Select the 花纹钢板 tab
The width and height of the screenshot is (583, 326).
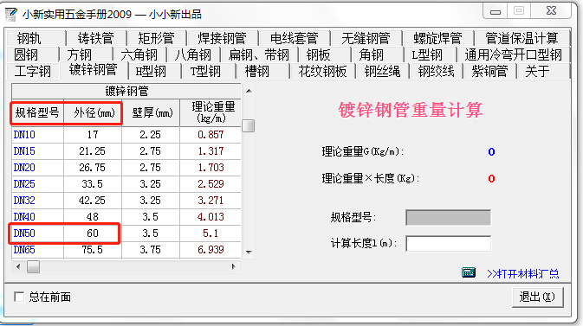[x=322, y=71]
